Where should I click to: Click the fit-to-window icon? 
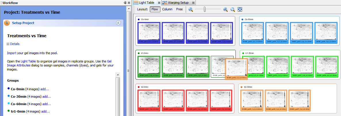240,9
